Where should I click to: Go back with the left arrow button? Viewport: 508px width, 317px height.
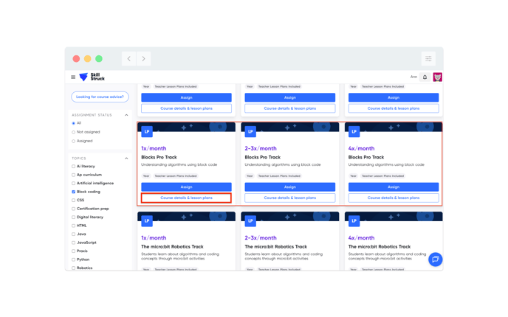tap(128, 59)
